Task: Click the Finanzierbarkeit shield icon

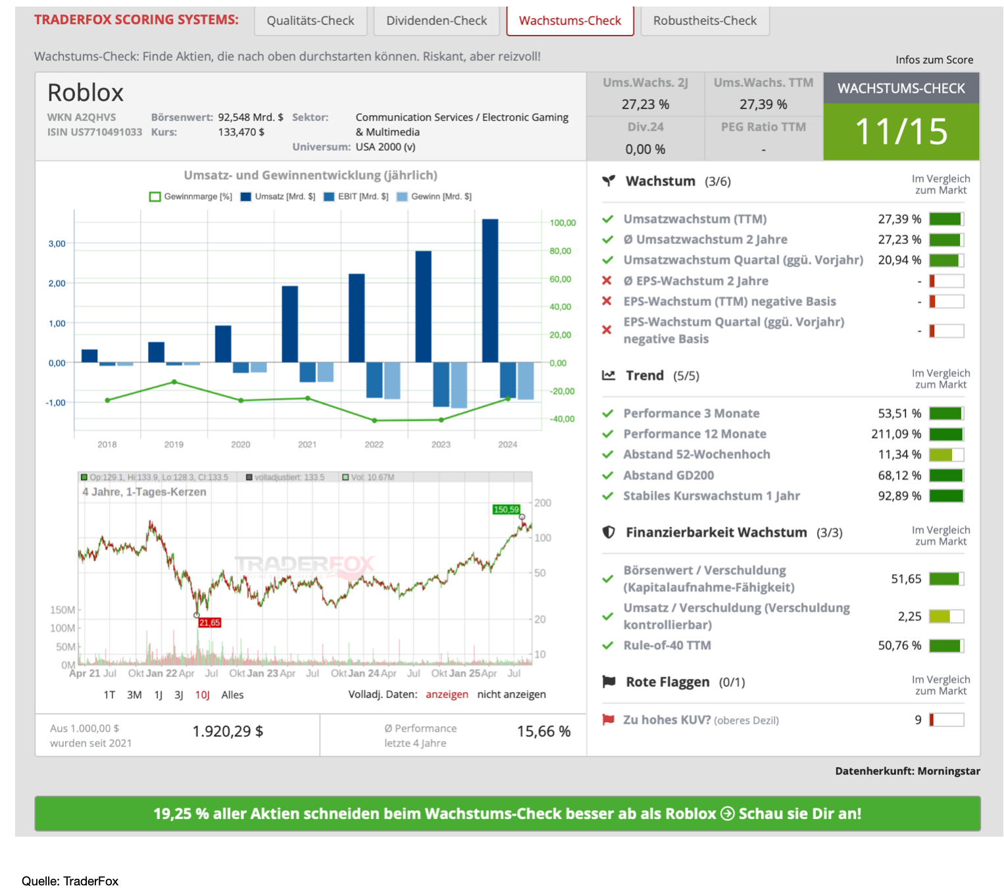Action: pos(609,531)
